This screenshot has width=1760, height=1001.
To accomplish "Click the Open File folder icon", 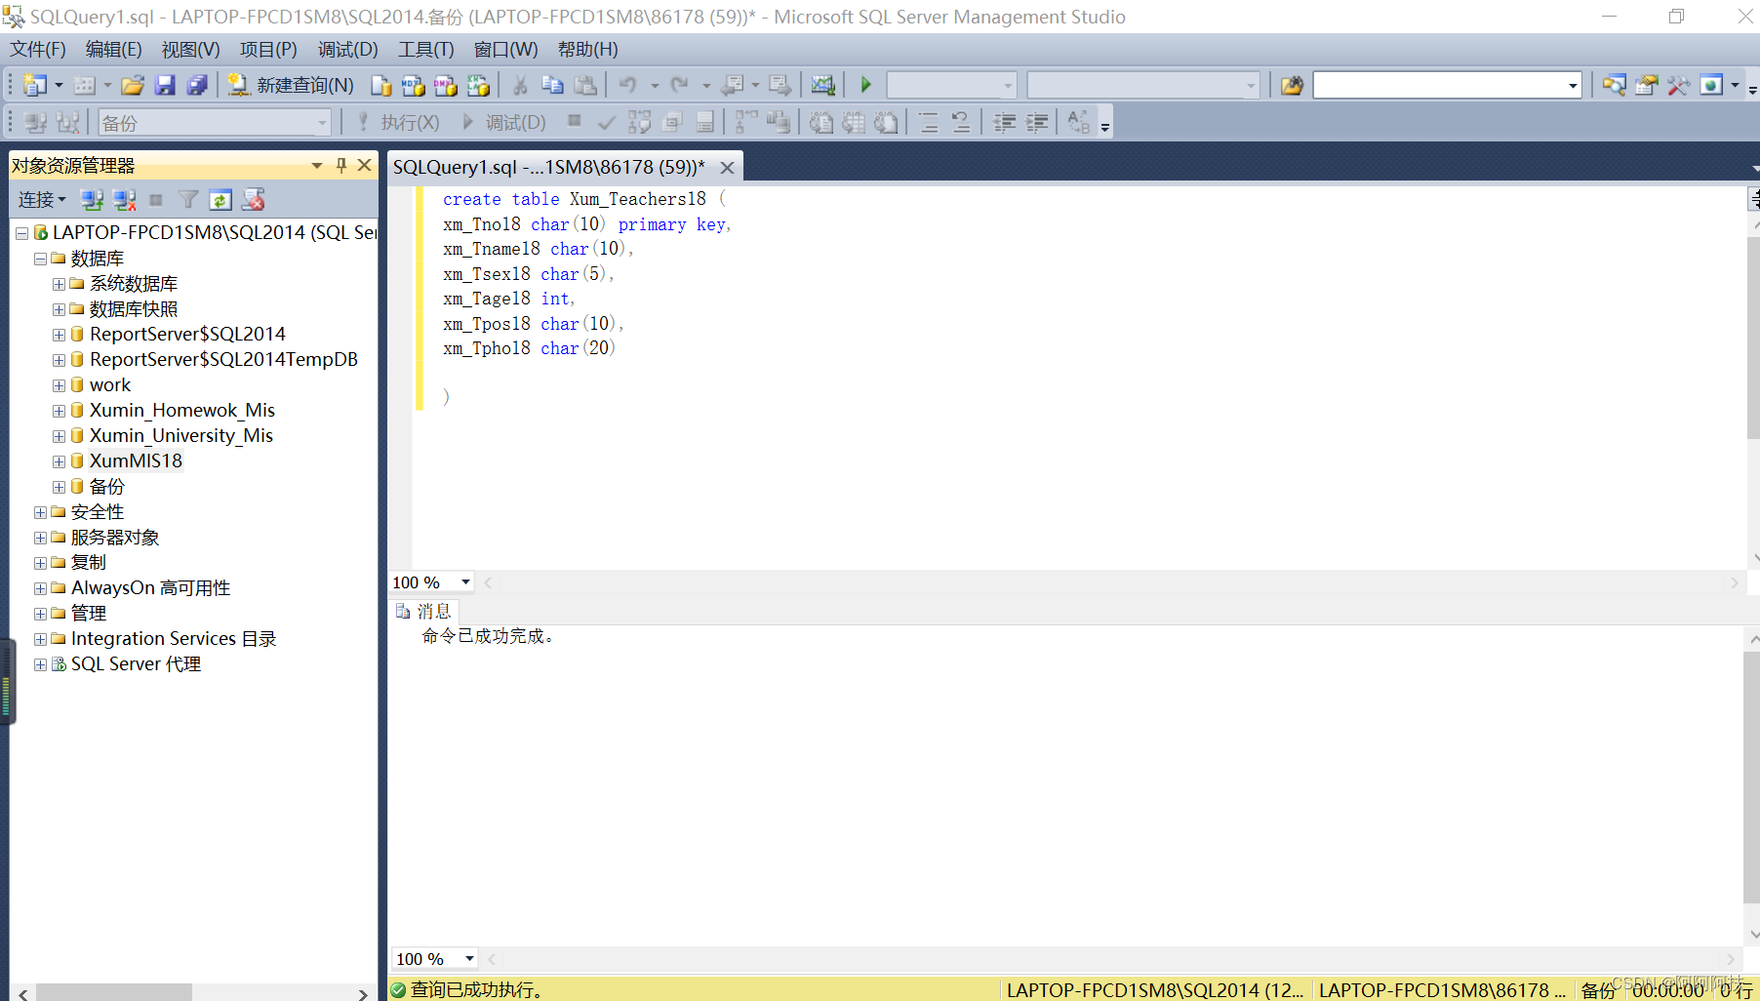I will pos(133,86).
